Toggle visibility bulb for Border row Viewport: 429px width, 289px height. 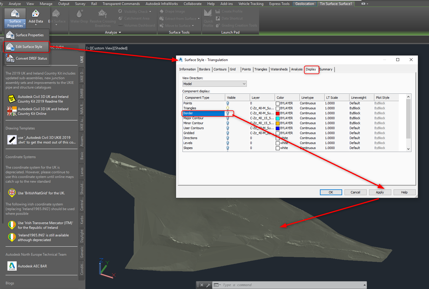pyautogui.click(x=228, y=113)
